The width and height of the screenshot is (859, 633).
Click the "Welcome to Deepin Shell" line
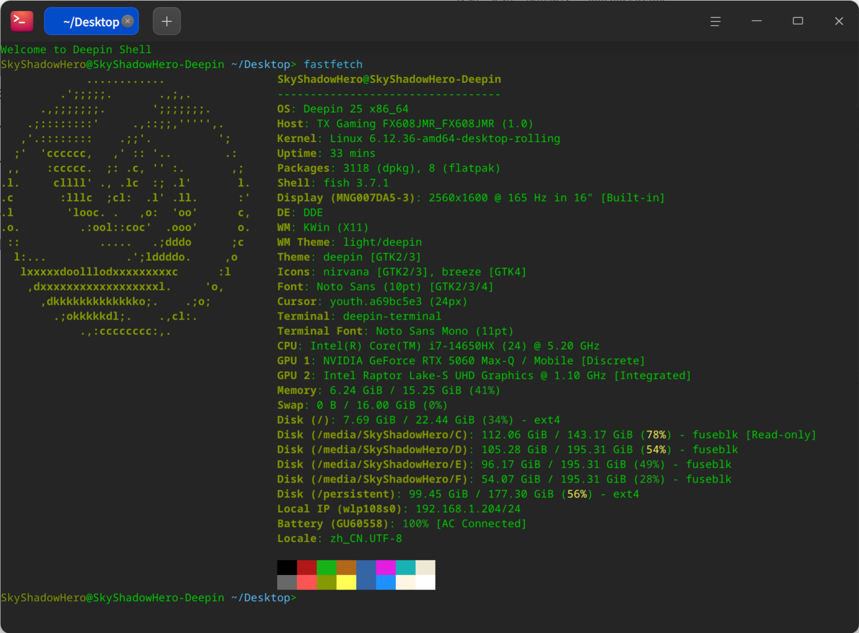point(76,49)
